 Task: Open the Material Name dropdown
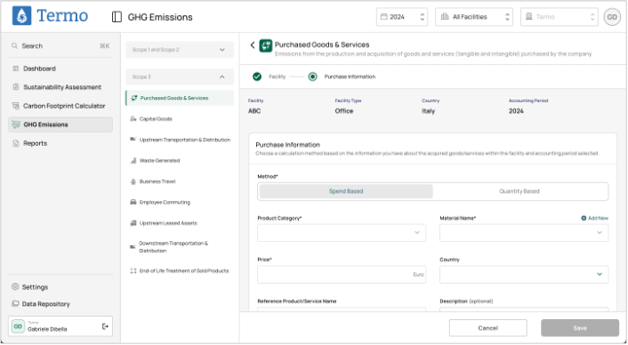[x=524, y=233]
